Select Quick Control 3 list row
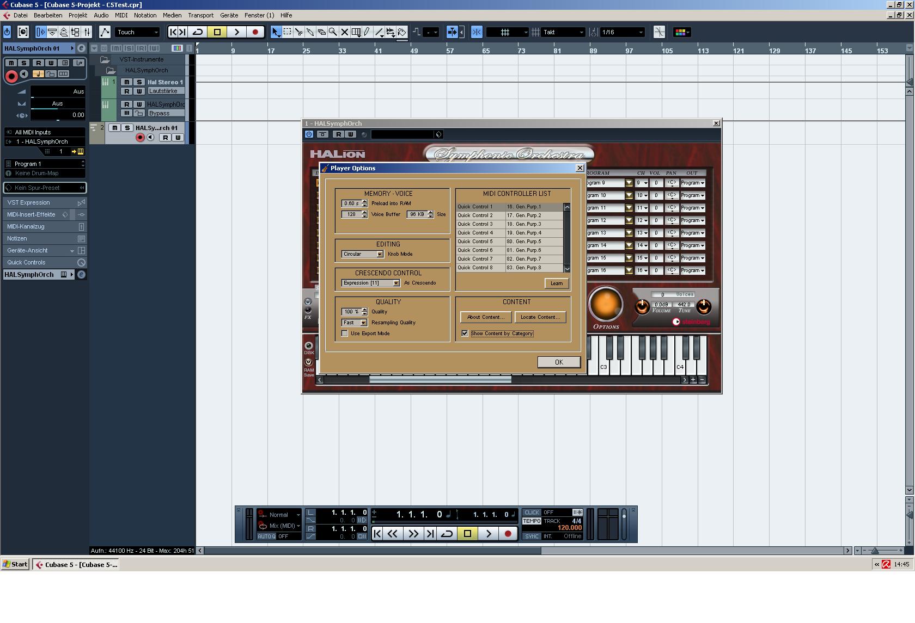 pyautogui.click(x=510, y=224)
